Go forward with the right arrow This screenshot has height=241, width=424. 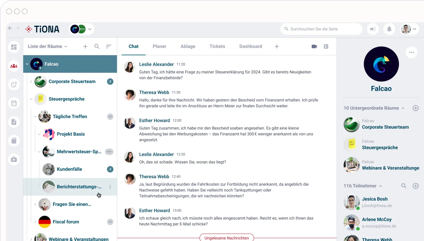(x=18, y=28)
